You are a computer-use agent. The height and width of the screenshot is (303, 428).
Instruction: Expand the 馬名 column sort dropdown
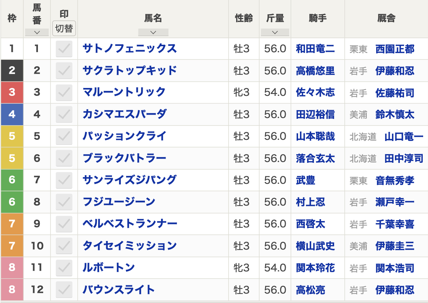pyautogui.click(x=153, y=32)
